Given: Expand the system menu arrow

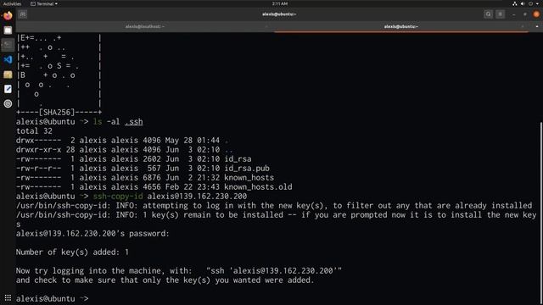Looking at the screenshot, I should point(537,3).
